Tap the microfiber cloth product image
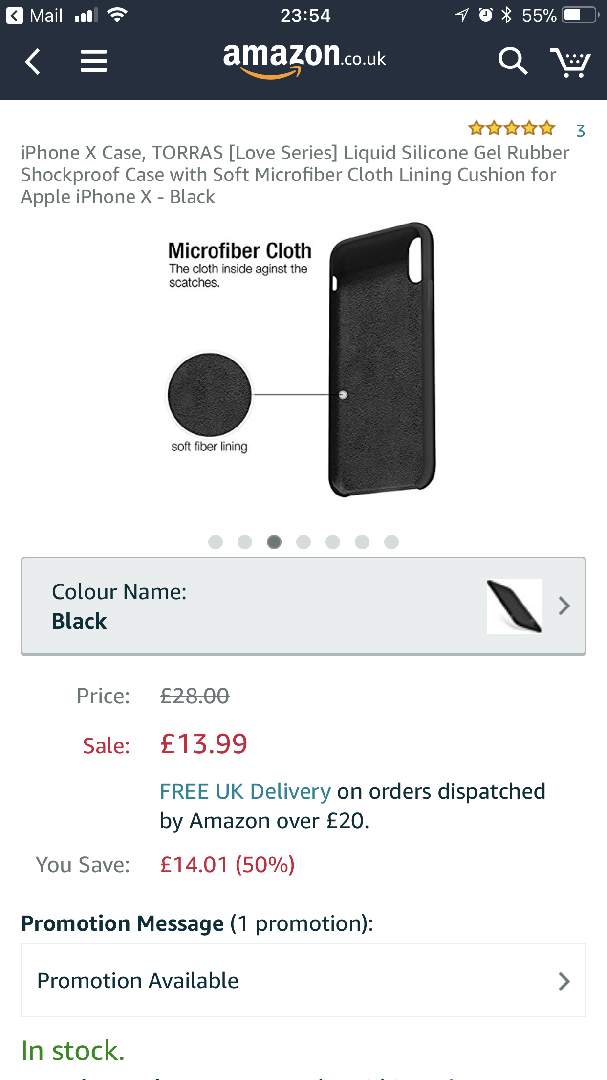This screenshot has width=607, height=1080. pyautogui.click(x=303, y=360)
